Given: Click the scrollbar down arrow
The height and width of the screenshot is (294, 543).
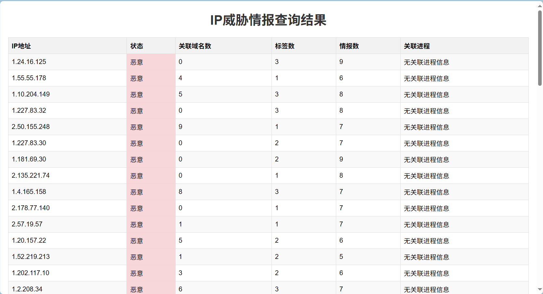Looking at the screenshot, I should point(539,288).
